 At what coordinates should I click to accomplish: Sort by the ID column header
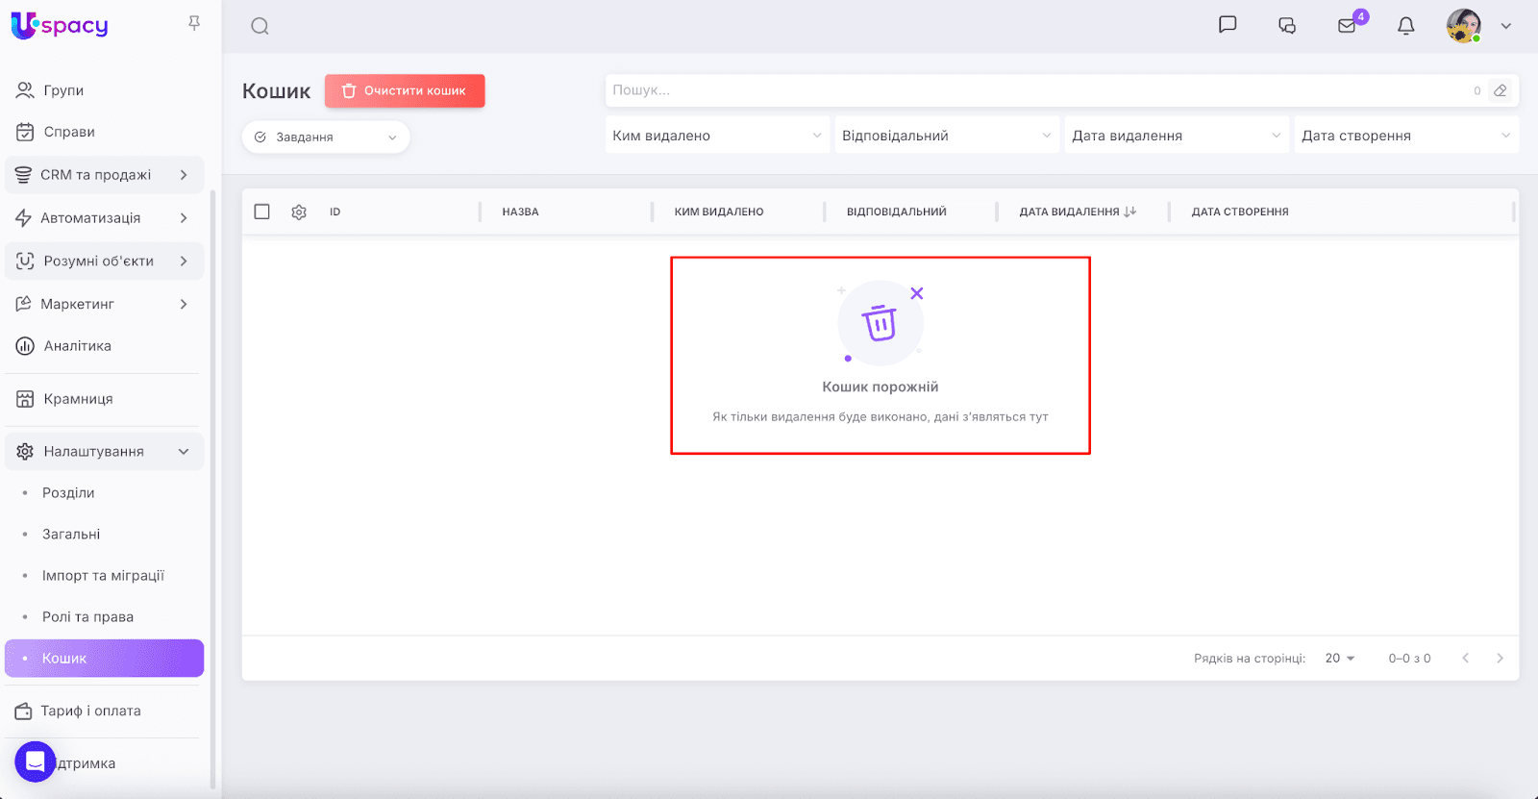point(335,212)
